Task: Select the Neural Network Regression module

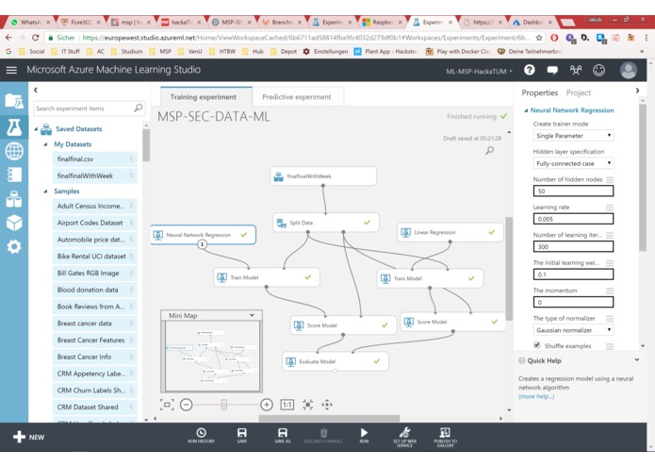Action: [x=203, y=235]
